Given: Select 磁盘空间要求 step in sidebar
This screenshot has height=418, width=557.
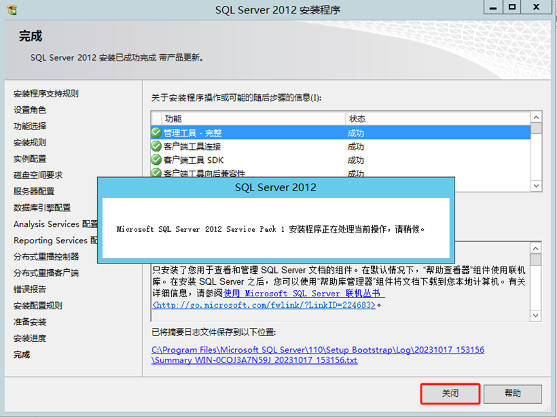Looking at the screenshot, I should coord(38,175).
